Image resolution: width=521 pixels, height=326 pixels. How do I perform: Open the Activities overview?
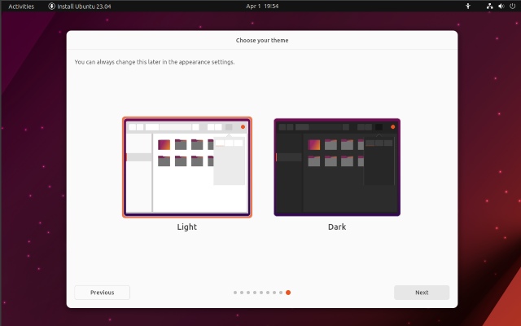21,6
